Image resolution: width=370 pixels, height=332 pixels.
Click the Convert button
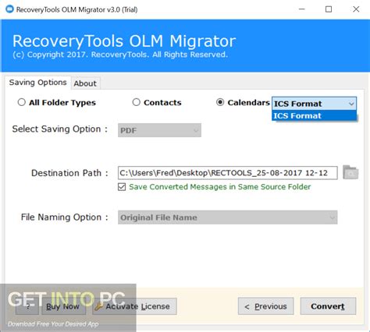328,306
